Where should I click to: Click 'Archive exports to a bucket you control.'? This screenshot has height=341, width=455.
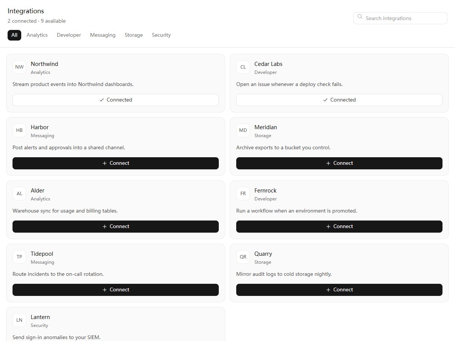tap(283, 147)
